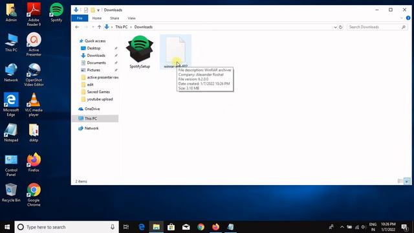Open the volume control in tray

pyautogui.click(x=364, y=227)
